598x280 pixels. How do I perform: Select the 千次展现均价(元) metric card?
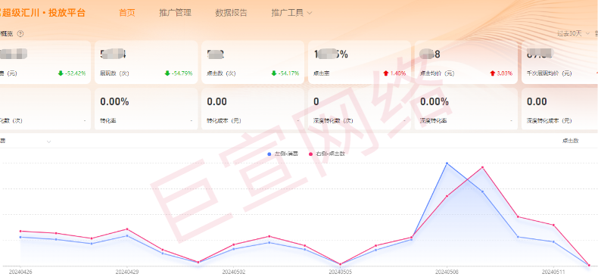pyautogui.click(x=559, y=62)
